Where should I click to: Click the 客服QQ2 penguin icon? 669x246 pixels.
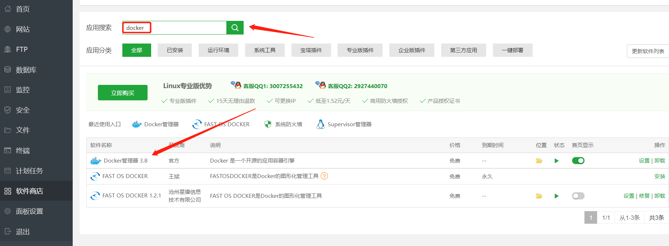coord(321,85)
